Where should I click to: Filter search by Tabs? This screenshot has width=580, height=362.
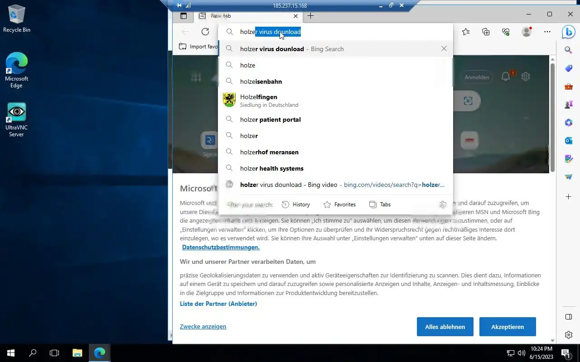tap(380, 205)
